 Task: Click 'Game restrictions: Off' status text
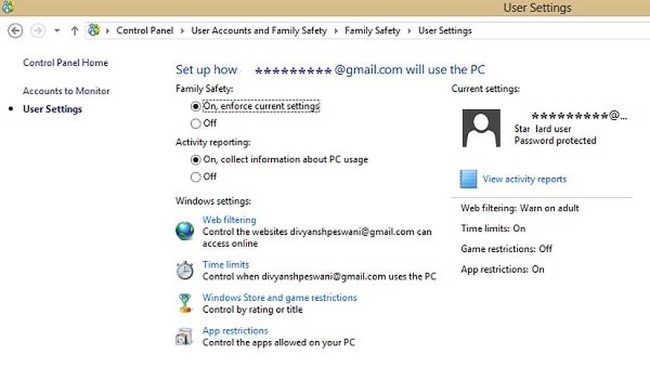[506, 249]
